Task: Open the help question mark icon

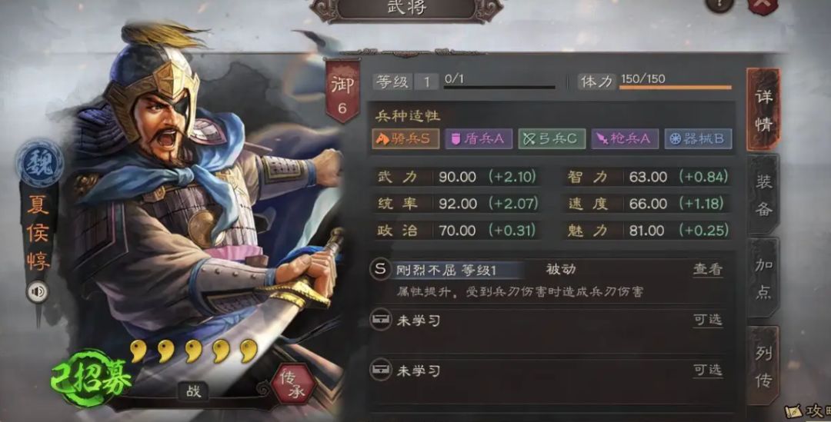Action: (719, 5)
